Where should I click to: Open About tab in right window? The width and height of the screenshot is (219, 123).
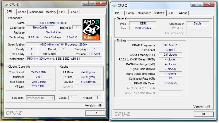(x=183, y=13)
